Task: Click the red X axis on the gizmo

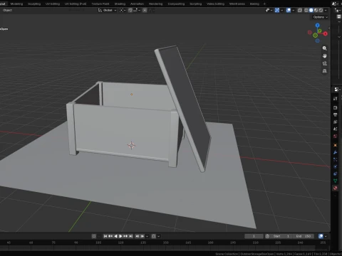Action: 325,34
